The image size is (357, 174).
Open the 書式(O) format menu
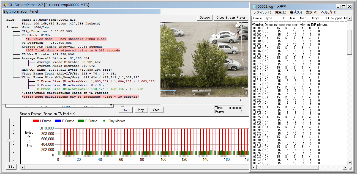pyautogui.click(x=296, y=12)
